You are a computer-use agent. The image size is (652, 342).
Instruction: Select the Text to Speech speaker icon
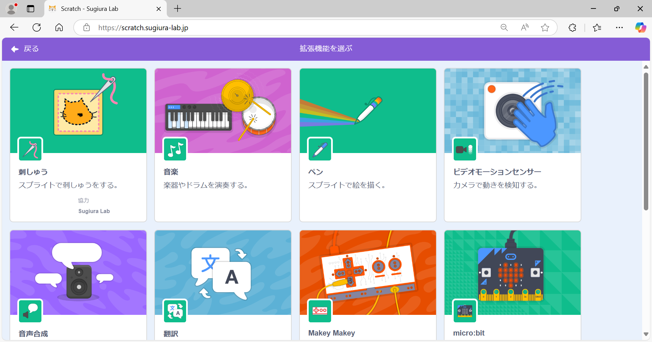click(x=31, y=311)
